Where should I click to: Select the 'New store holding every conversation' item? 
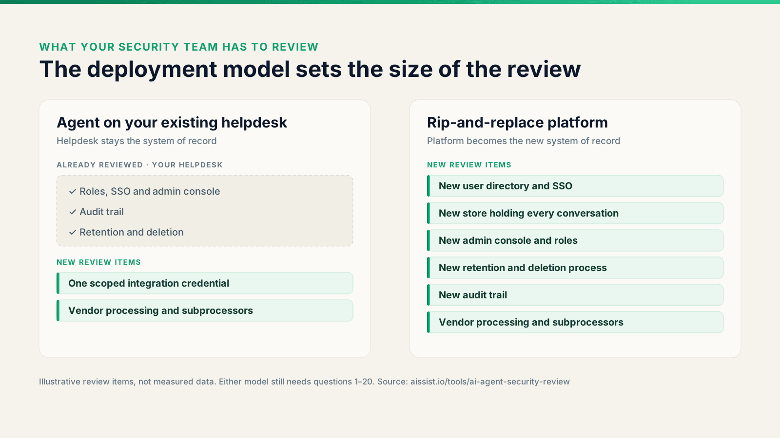(575, 213)
